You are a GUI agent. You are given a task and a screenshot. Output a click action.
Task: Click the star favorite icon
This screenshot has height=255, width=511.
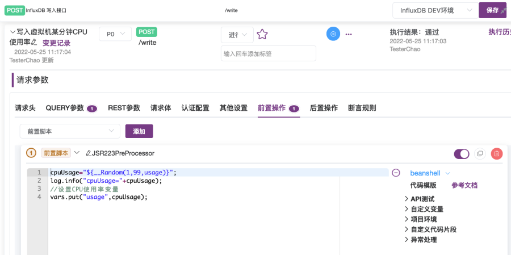[x=262, y=34]
